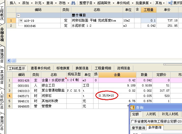The width and height of the screenshot is (182, 134).
Task: Switch to the 人材机汇总 side tab
Action: (2, 100)
